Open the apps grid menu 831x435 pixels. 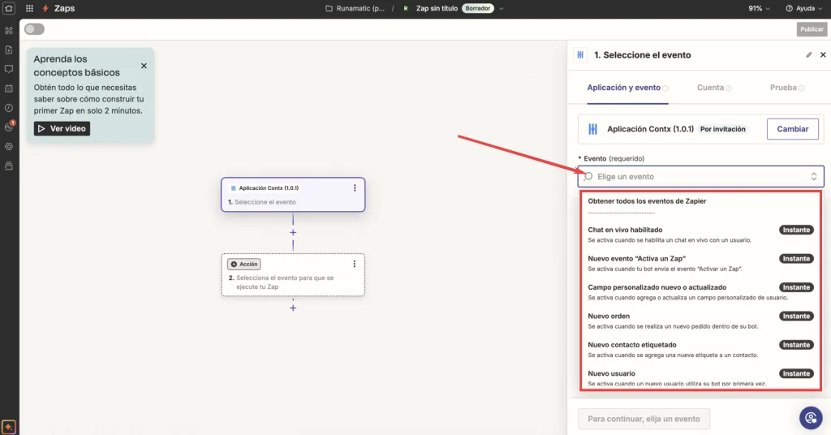coord(30,8)
